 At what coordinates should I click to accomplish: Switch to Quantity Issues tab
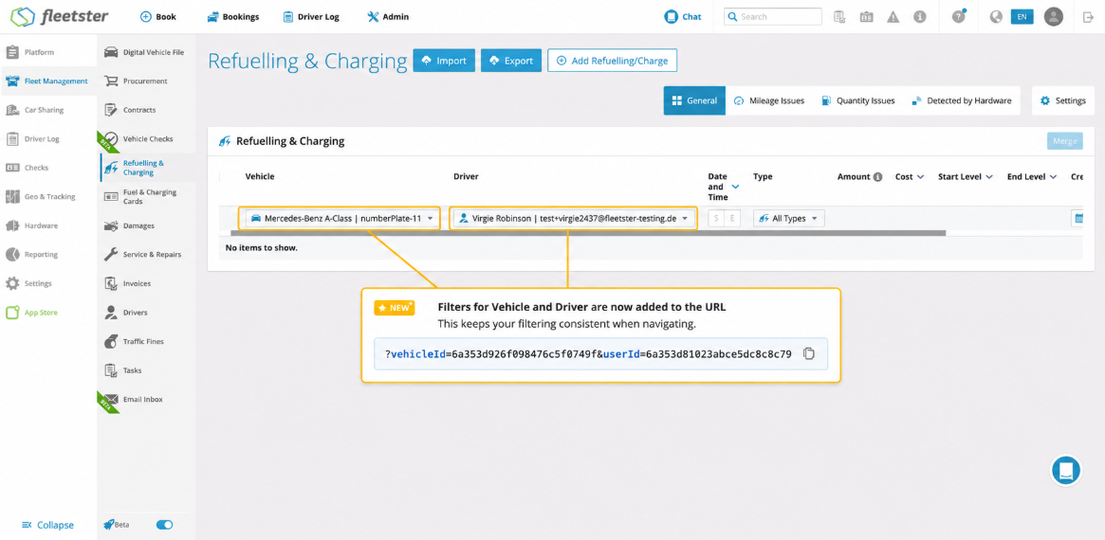click(857, 100)
